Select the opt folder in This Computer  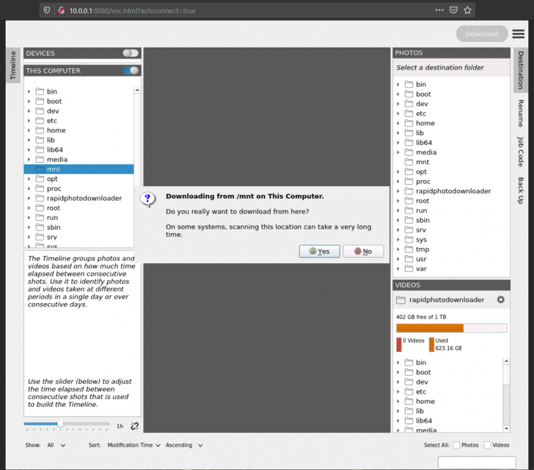tap(52, 179)
